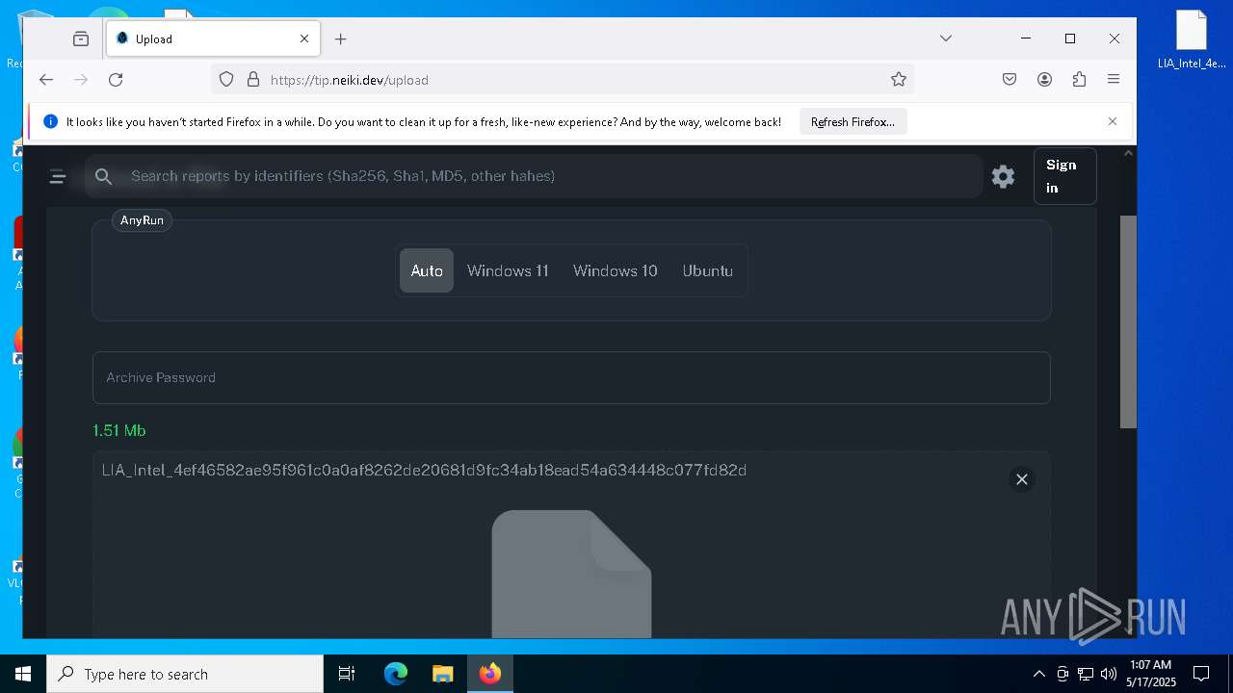The height and width of the screenshot is (693, 1233).
Task: Open the Extensions puzzle icon
Action: point(1079,80)
